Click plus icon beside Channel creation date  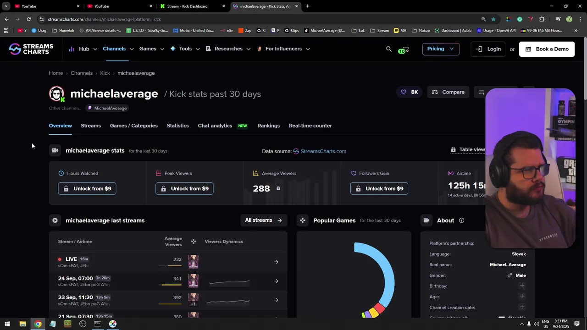point(522,307)
